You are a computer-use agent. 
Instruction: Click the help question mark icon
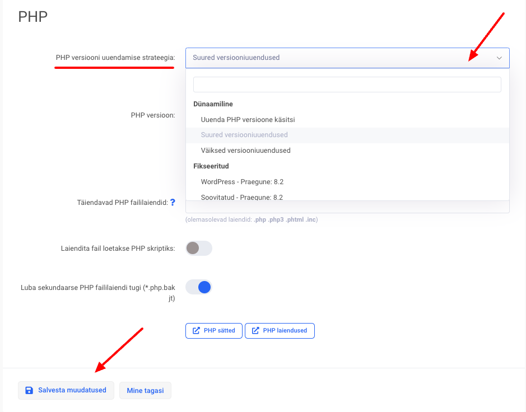click(x=173, y=203)
